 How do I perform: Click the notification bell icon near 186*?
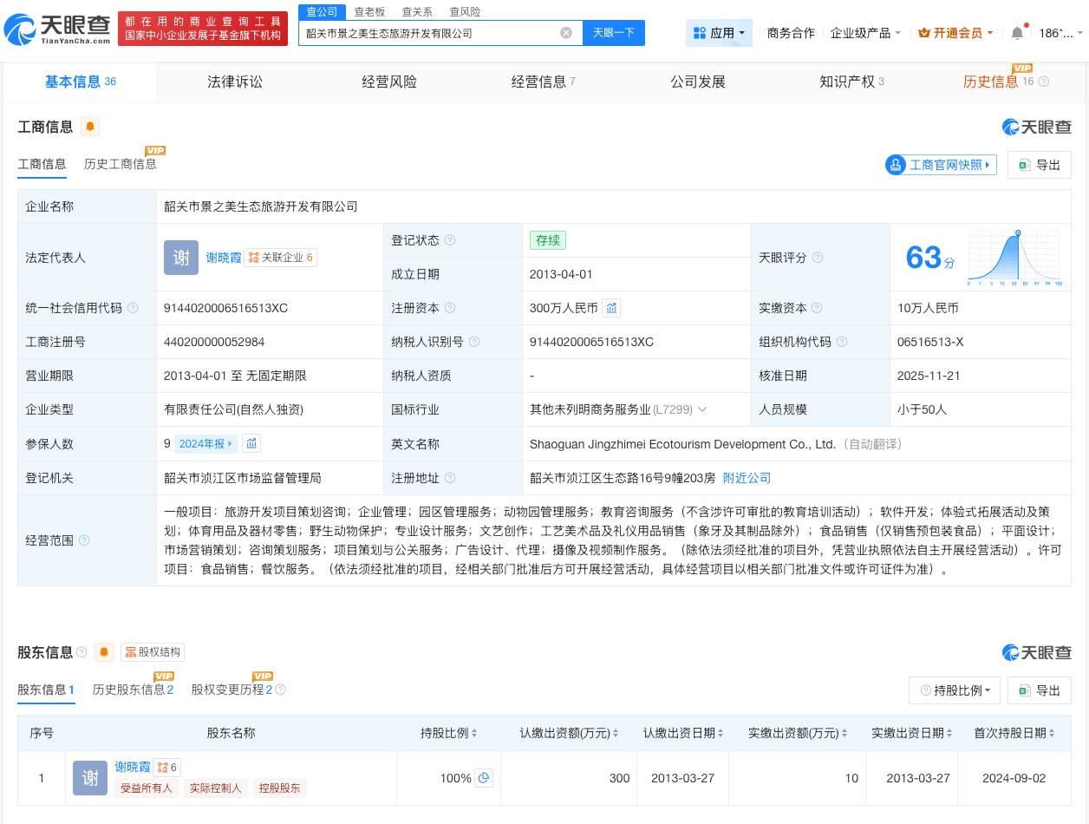1015,32
